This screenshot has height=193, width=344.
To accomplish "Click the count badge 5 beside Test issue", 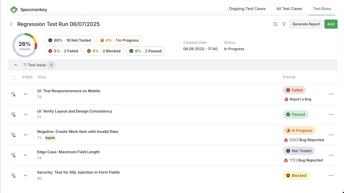I will pos(51,65).
